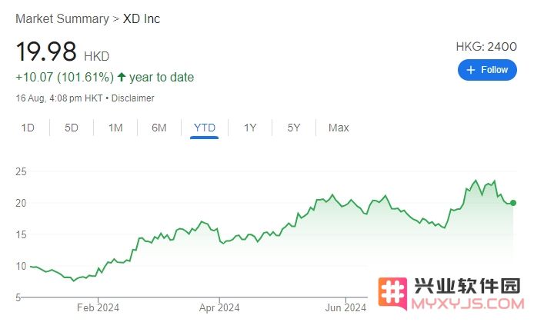Screen dimensions: 534x322
Task: Click the Feb 2024 axis label
Action: (98, 307)
